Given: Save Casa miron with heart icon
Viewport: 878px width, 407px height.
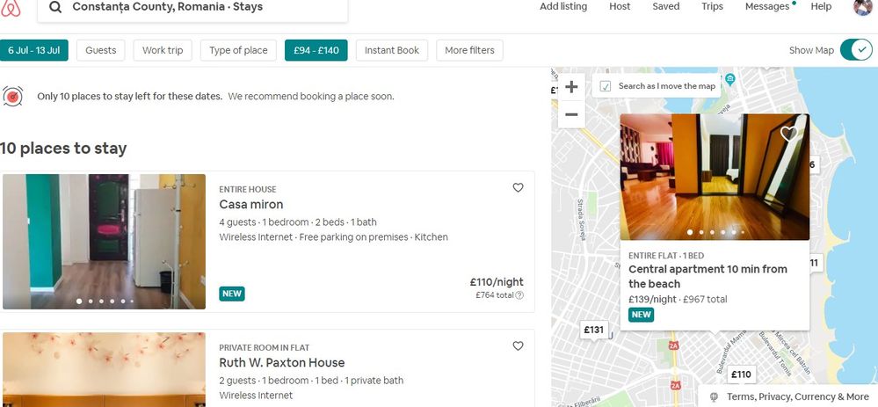Looking at the screenshot, I should pos(518,187).
